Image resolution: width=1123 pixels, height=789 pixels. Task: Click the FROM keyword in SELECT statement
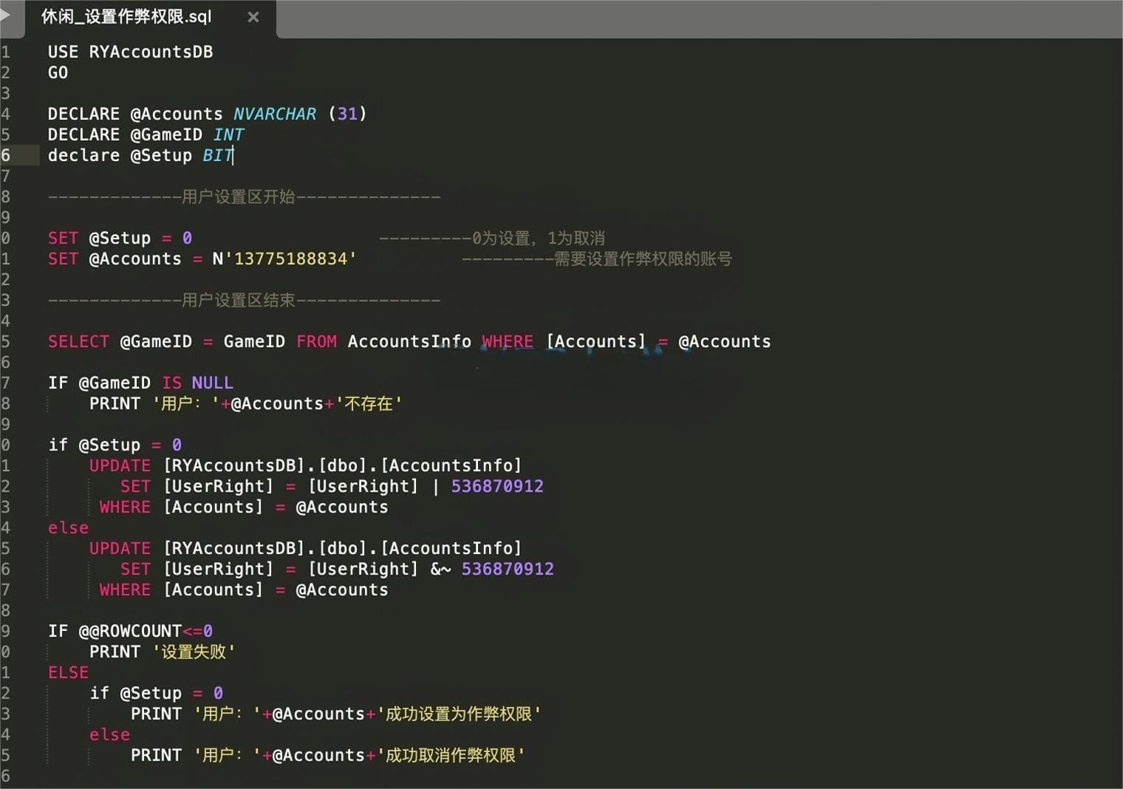(316, 341)
